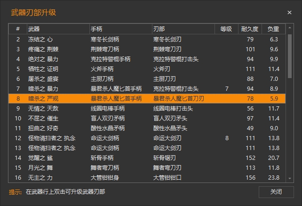Click the blade cell 火斧刃
Viewport: 302px width, 206px height.
[162, 69]
